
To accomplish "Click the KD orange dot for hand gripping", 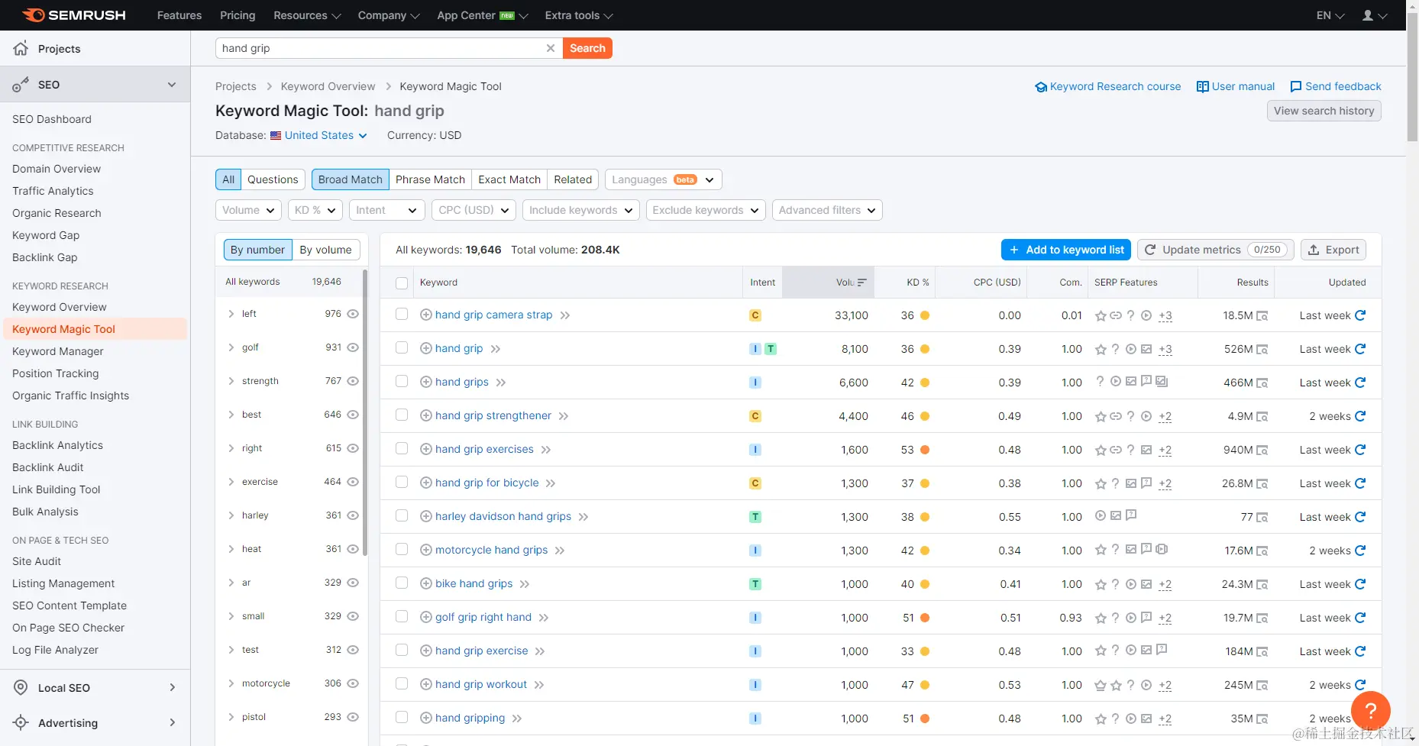I will 925,719.
